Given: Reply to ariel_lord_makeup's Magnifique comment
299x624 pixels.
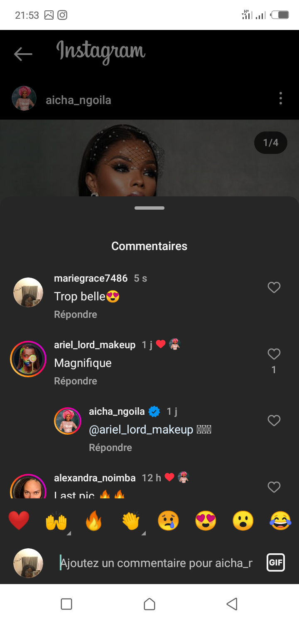Looking at the screenshot, I should coord(76,381).
